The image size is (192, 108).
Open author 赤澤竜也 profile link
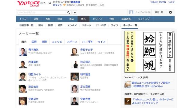[x=33, y=62]
